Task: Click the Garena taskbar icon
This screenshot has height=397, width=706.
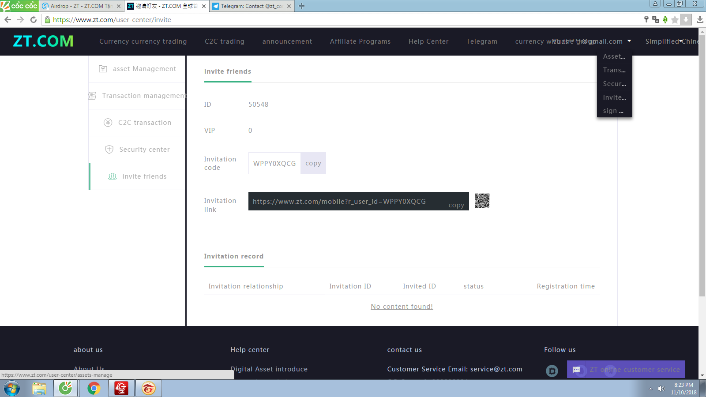Action: (149, 389)
